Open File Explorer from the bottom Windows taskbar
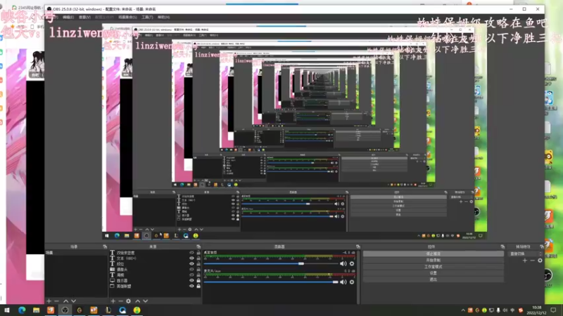Screen dimensions: 563x316 click(x=37, y=310)
